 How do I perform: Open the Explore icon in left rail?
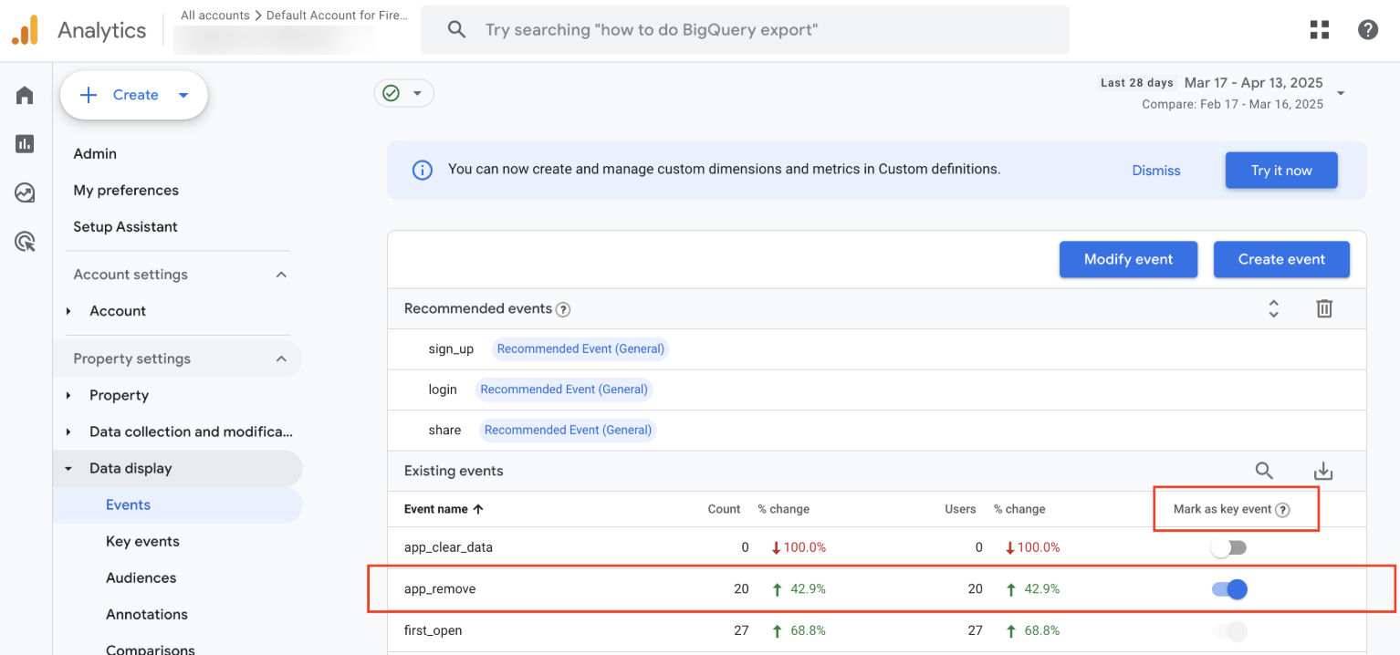(x=25, y=192)
